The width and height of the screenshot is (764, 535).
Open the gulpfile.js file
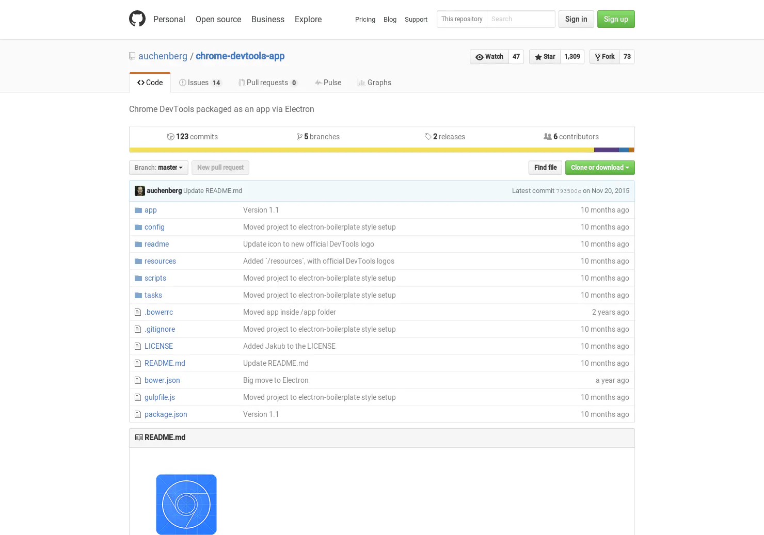coord(160,397)
